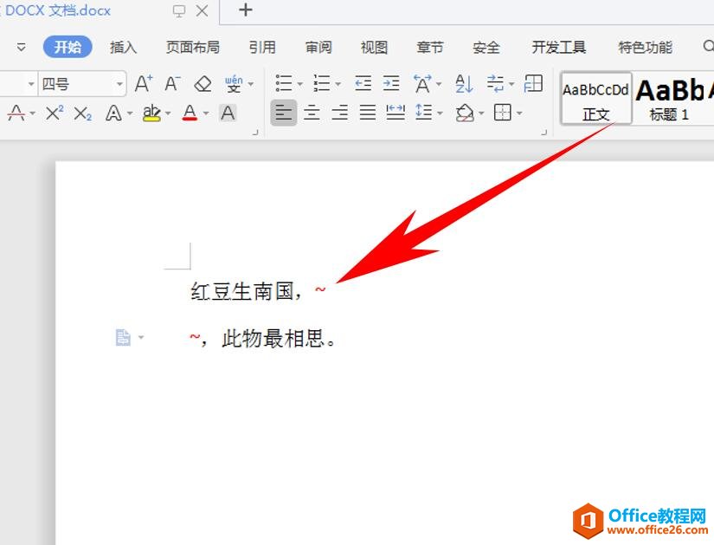Clear formatting with the eraser icon
The height and width of the screenshot is (545, 714).
point(203,84)
